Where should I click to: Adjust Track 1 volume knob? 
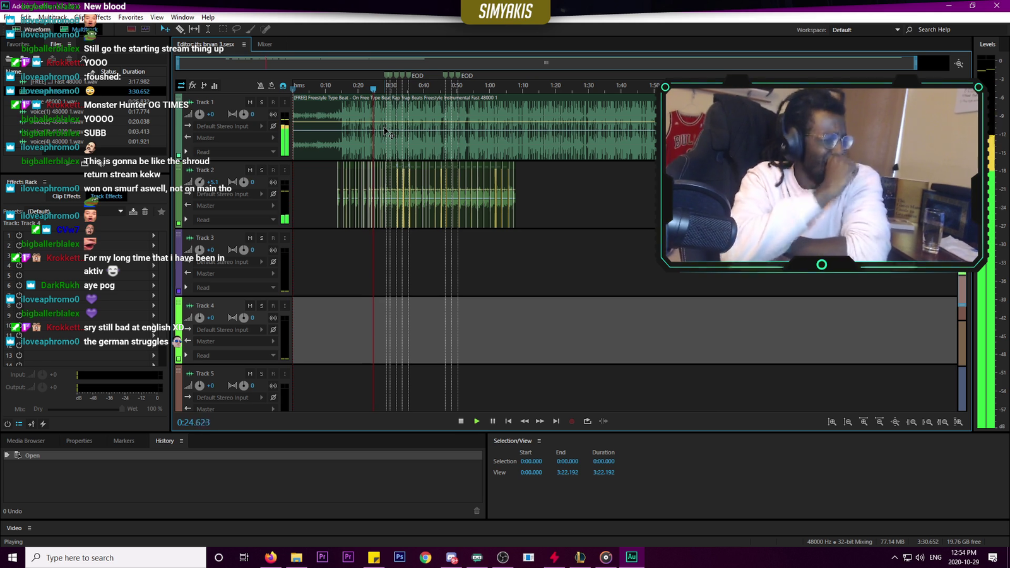[199, 114]
